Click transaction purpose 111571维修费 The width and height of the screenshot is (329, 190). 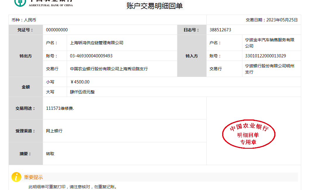click(60, 108)
